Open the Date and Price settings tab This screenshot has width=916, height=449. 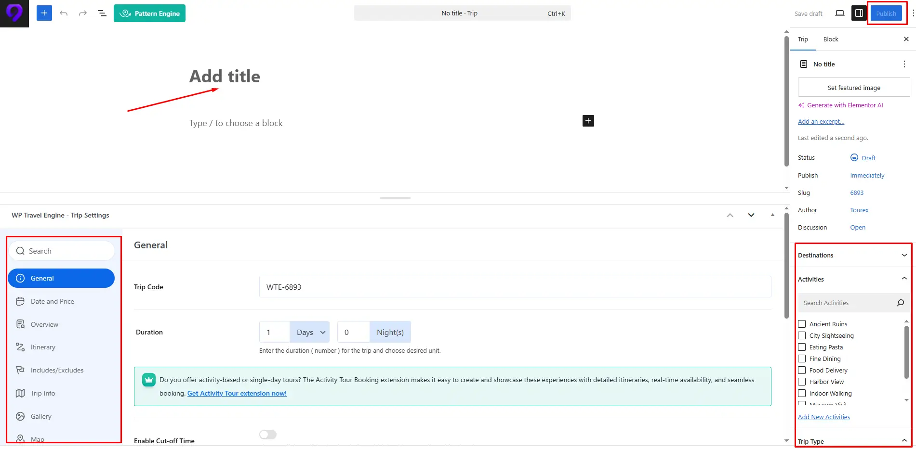(x=61, y=301)
